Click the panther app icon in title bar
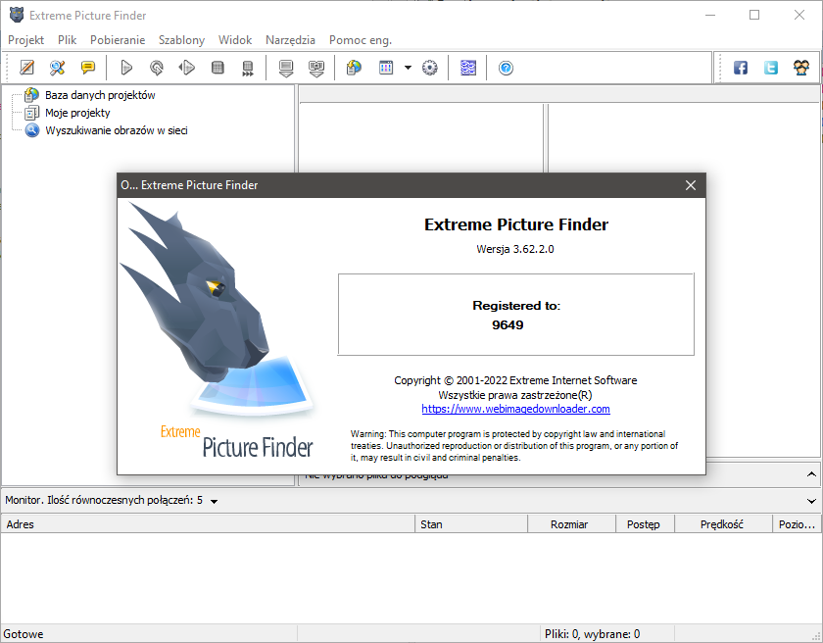This screenshot has width=823, height=643. pyautogui.click(x=17, y=15)
